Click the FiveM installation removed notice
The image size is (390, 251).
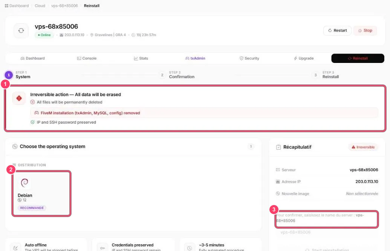(x=204, y=113)
